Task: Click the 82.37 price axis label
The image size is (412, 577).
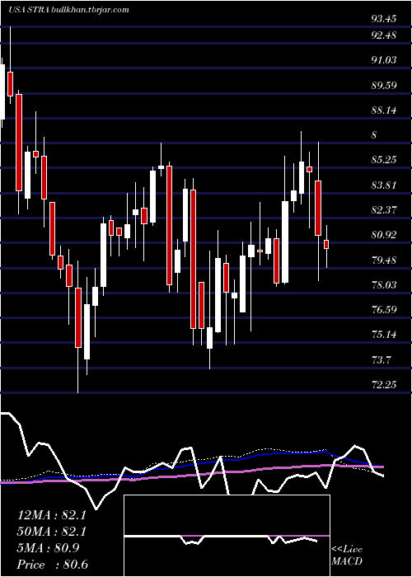Action: tap(384, 210)
